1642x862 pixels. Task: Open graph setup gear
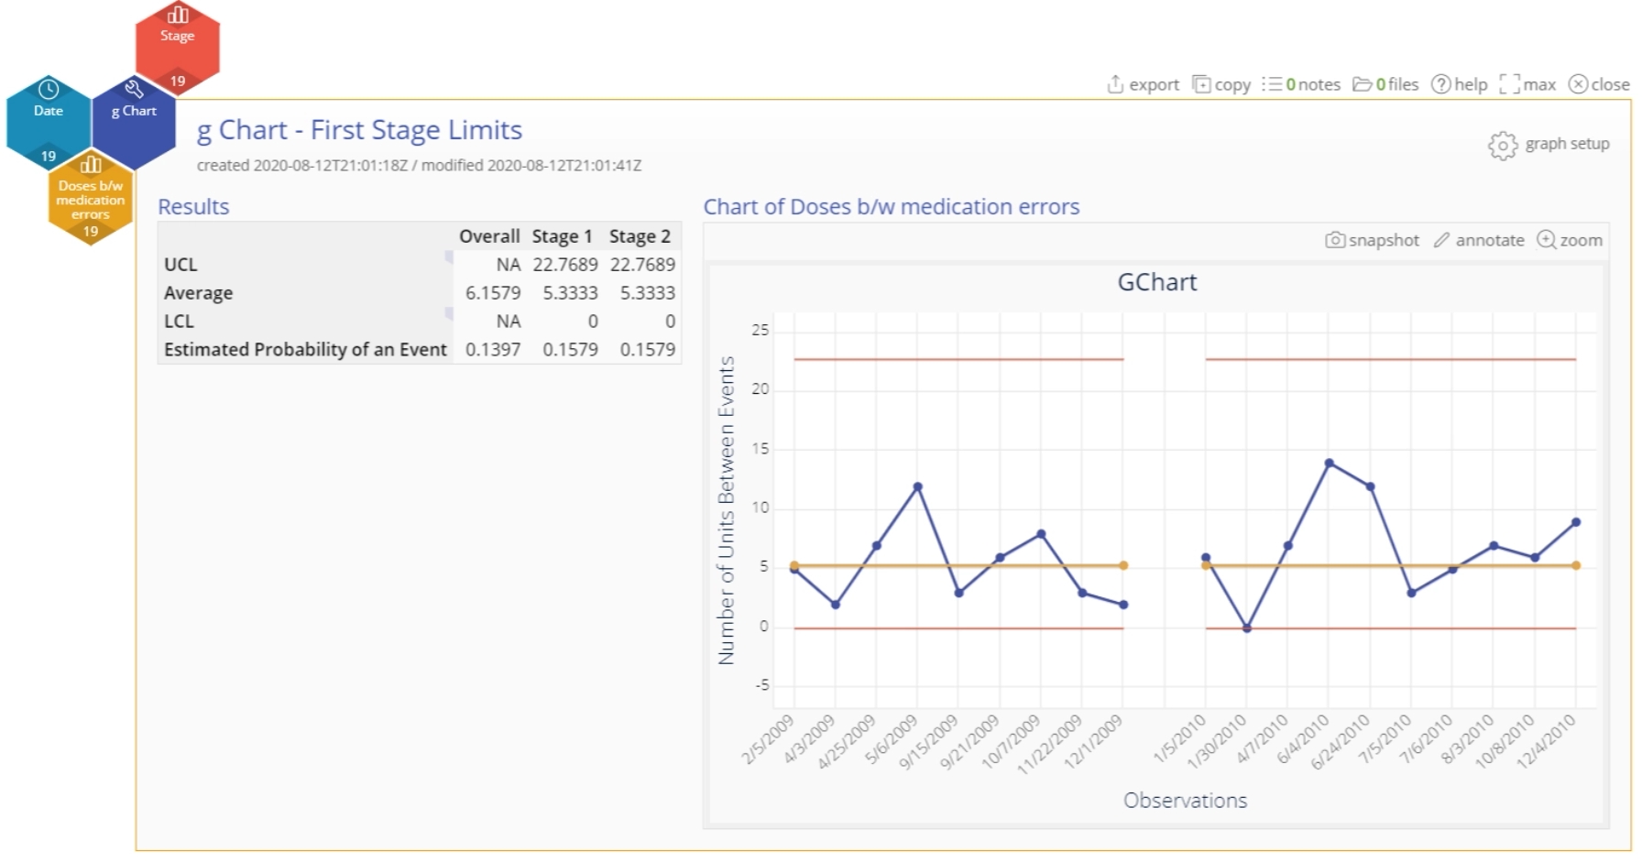pos(1503,145)
